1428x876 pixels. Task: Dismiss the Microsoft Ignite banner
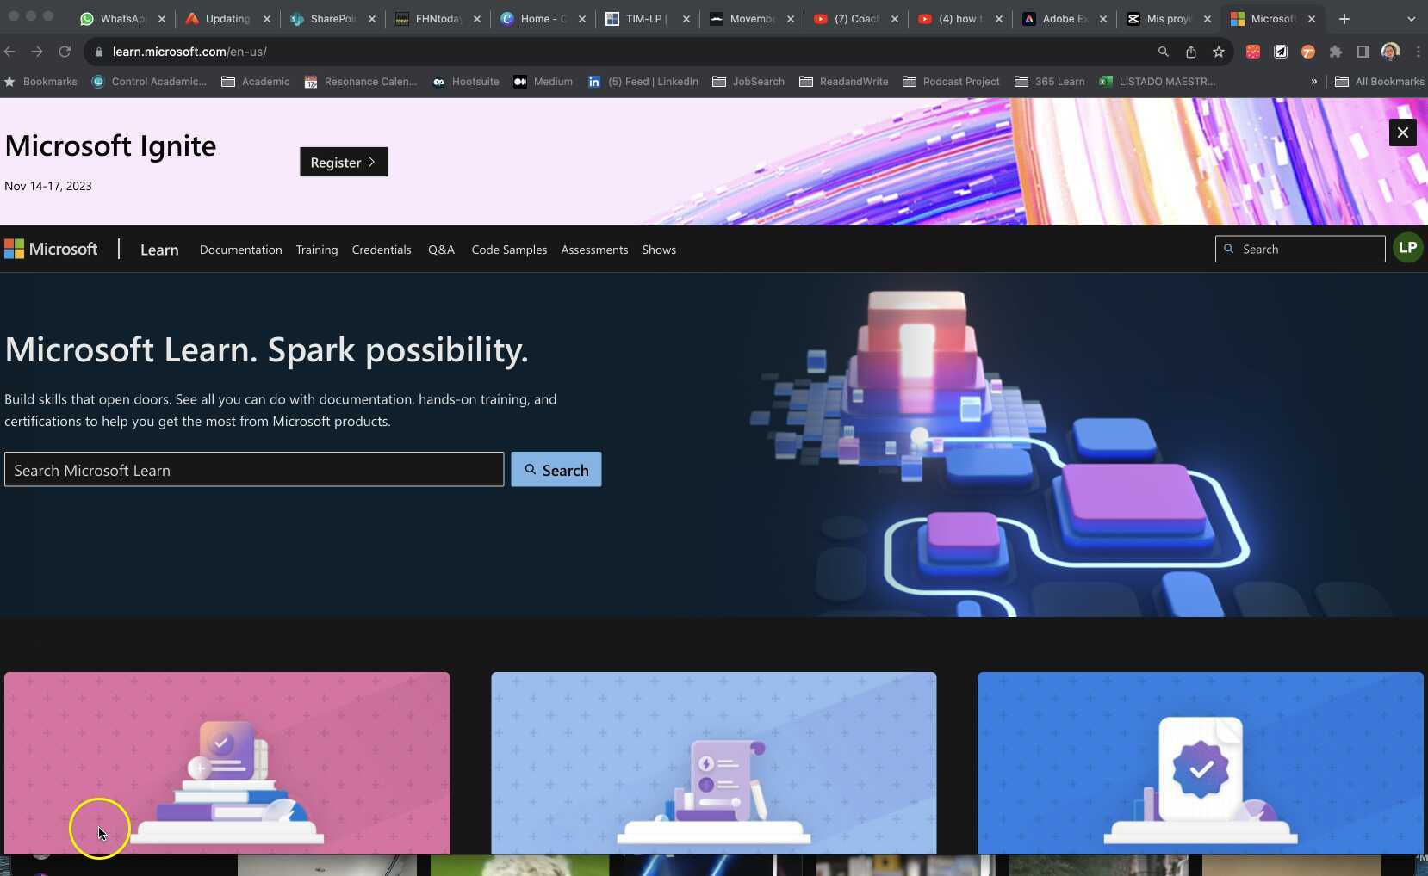pyautogui.click(x=1403, y=133)
